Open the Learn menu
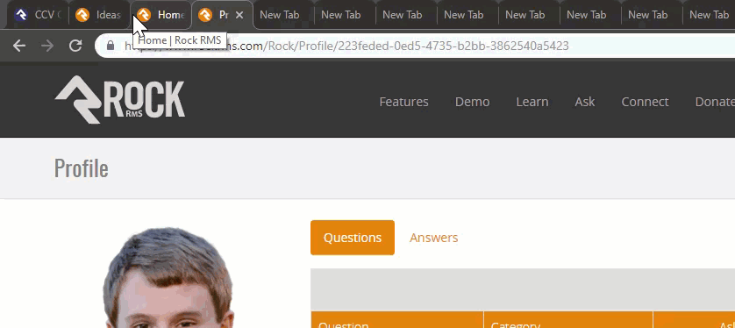Screen dimensions: 735x328 coord(532,102)
